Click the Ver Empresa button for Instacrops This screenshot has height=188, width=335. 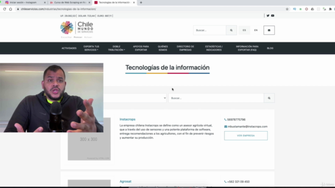pos(245,136)
